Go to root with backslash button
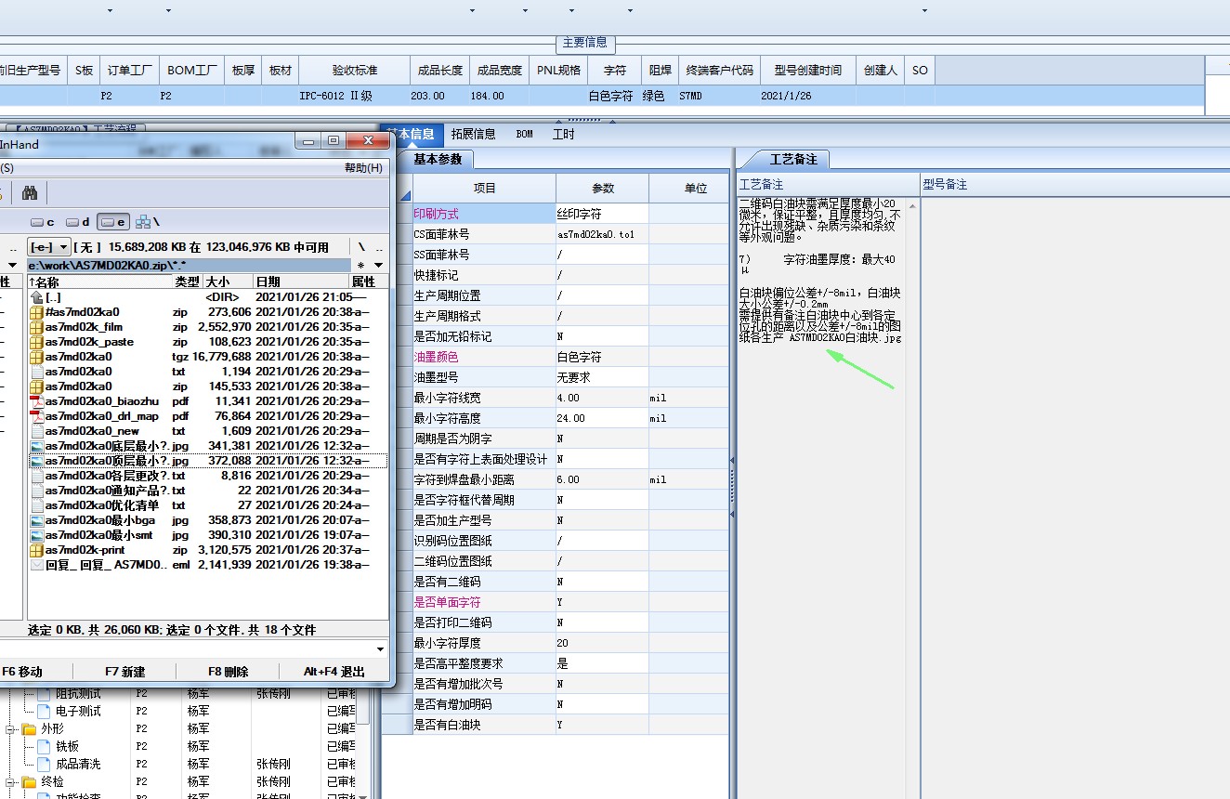The image size is (1230, 799). click(x=361, y=247)
